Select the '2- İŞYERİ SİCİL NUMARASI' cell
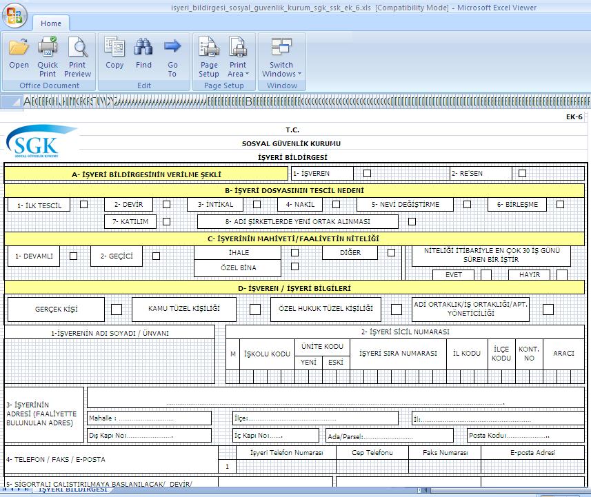Screen dimensions: 591x497 405,332
